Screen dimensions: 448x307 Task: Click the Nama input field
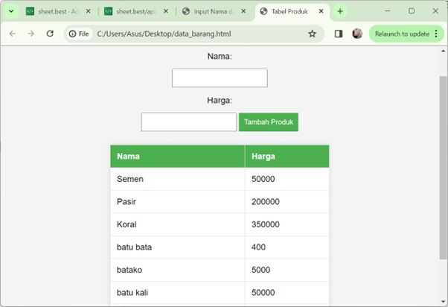point(220,78)
